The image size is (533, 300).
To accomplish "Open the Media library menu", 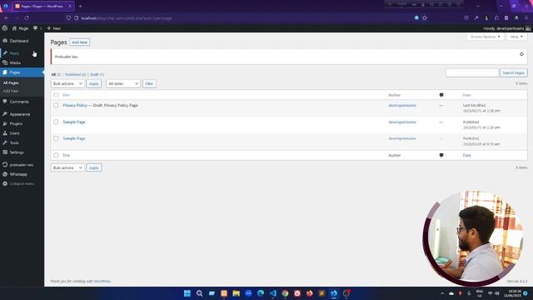I will point(15,63).
